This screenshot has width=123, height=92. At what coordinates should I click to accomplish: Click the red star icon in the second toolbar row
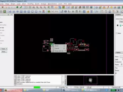[44, 11]
